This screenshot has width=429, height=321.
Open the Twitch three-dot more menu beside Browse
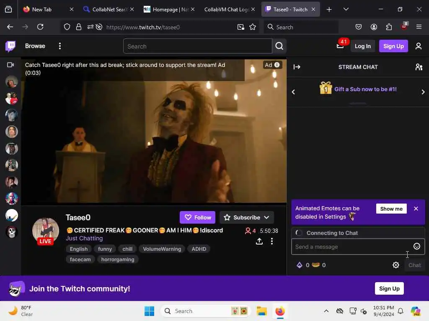[60, 46]
